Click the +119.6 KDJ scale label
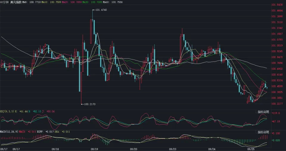The height and width of the screenshot is (151, 286). coord(276,113)
